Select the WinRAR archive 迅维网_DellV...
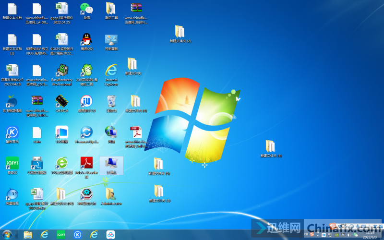This screenshot has width=384, height=240. coord(37,106)
